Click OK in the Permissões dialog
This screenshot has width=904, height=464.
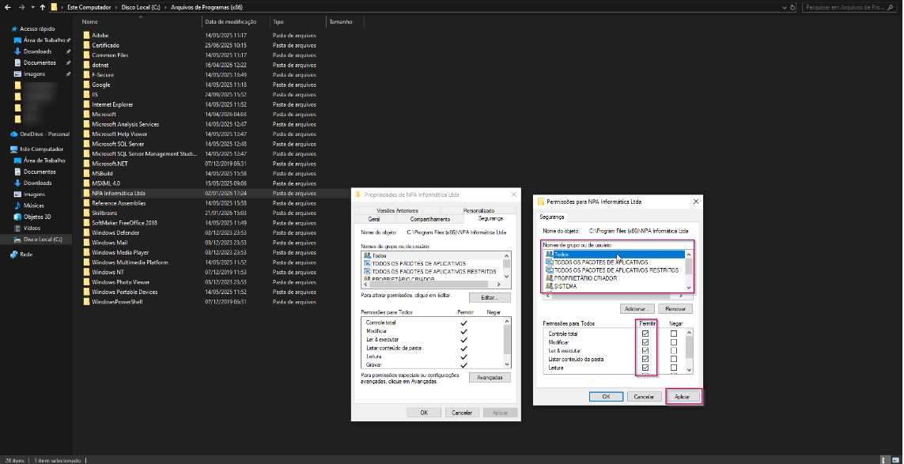(x=606, y=397)
